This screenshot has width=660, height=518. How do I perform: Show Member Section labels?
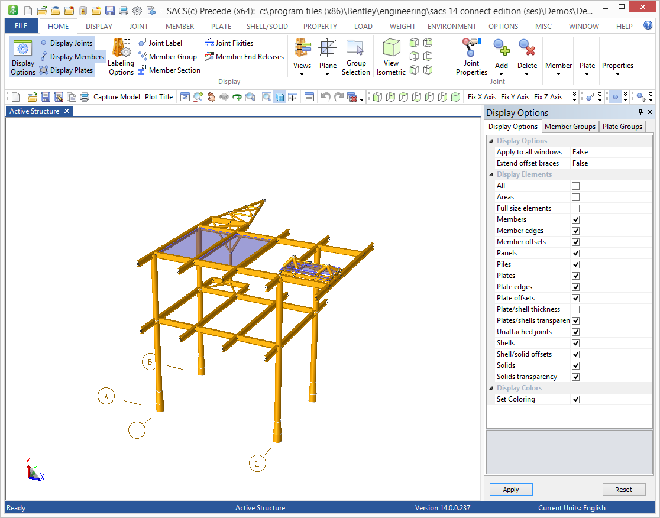point(169,70)
